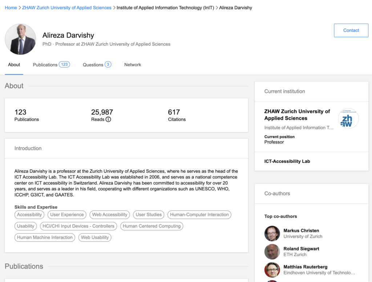Open Alireza Darvishy's profile photo
This screenshot has height=282, width=372.
coord(20,39)
